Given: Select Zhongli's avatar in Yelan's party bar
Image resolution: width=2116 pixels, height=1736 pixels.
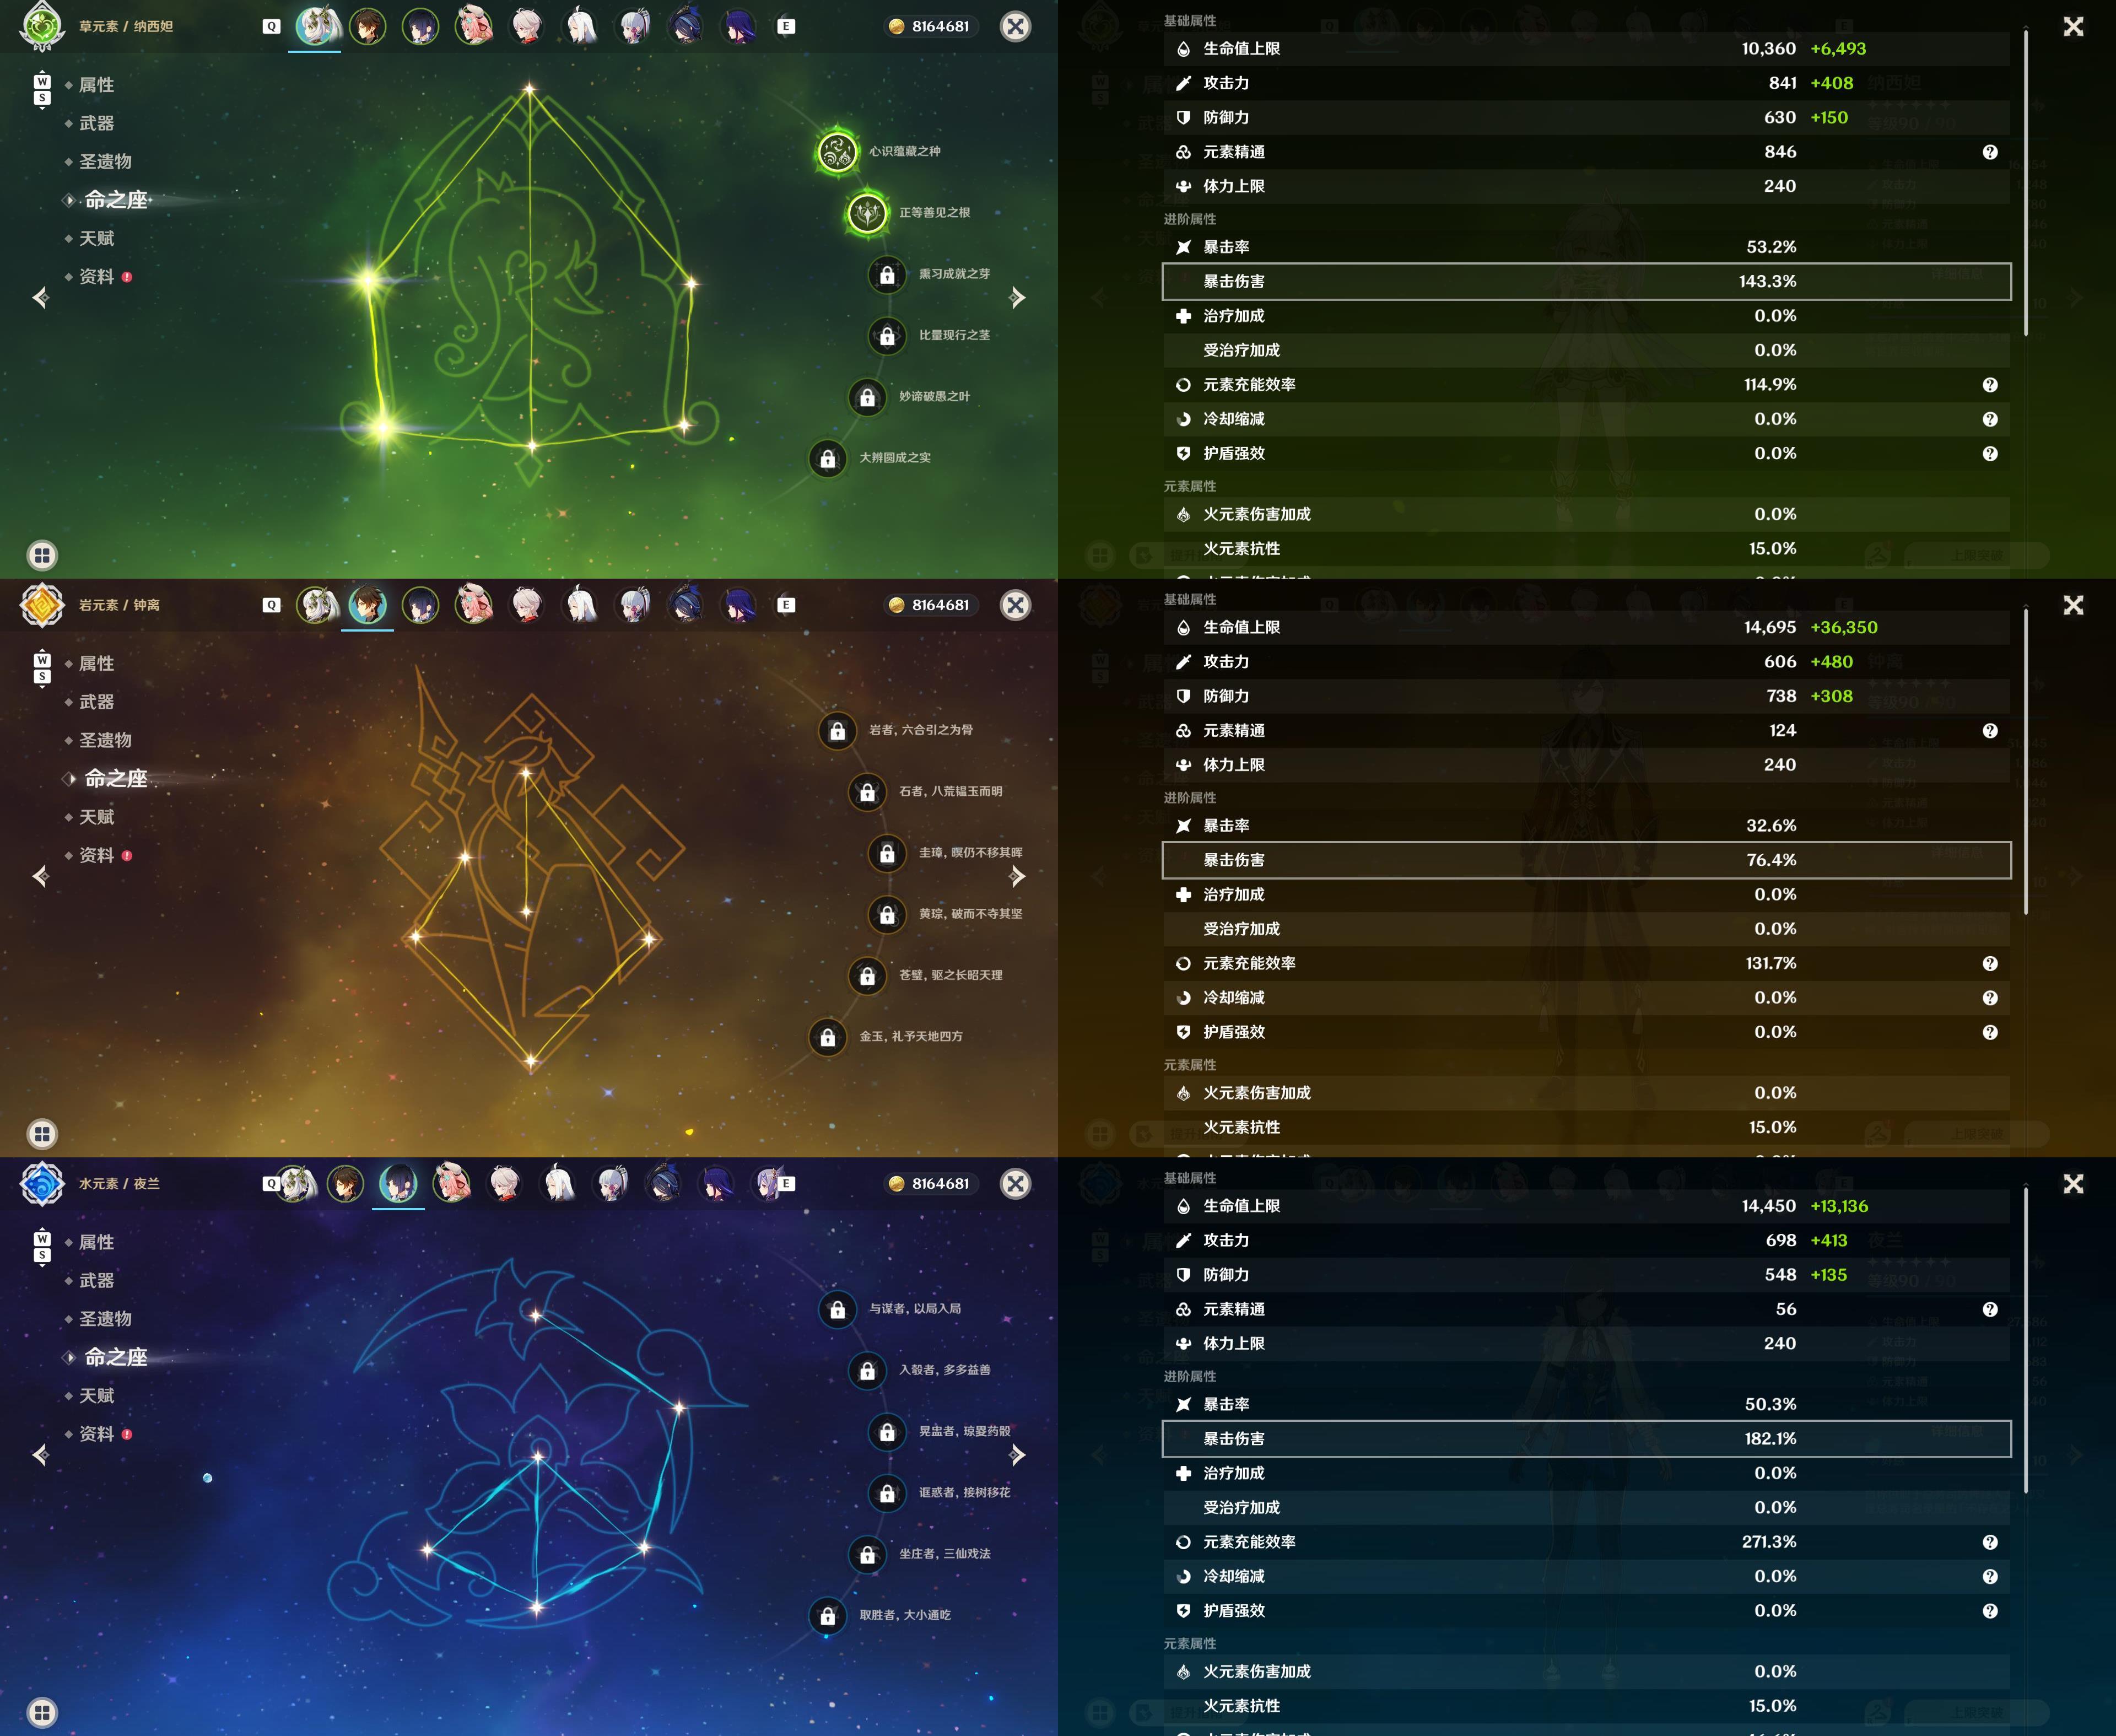Looking at the screenshot, I should [x=345, y=1184].
